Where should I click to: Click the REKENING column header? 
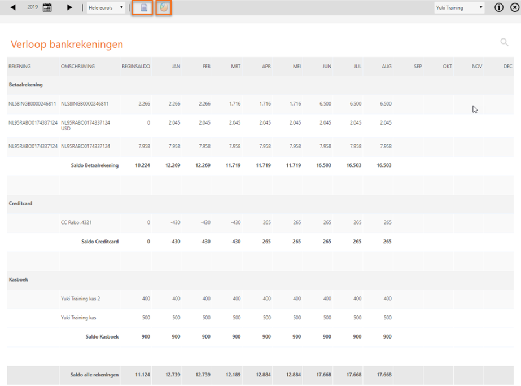tap(20, 67)
